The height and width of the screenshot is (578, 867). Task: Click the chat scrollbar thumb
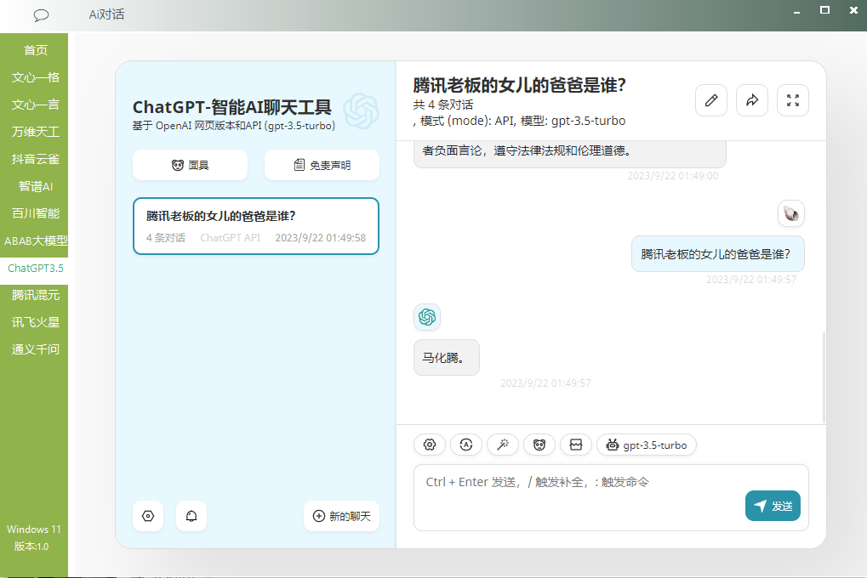(824, 377)
